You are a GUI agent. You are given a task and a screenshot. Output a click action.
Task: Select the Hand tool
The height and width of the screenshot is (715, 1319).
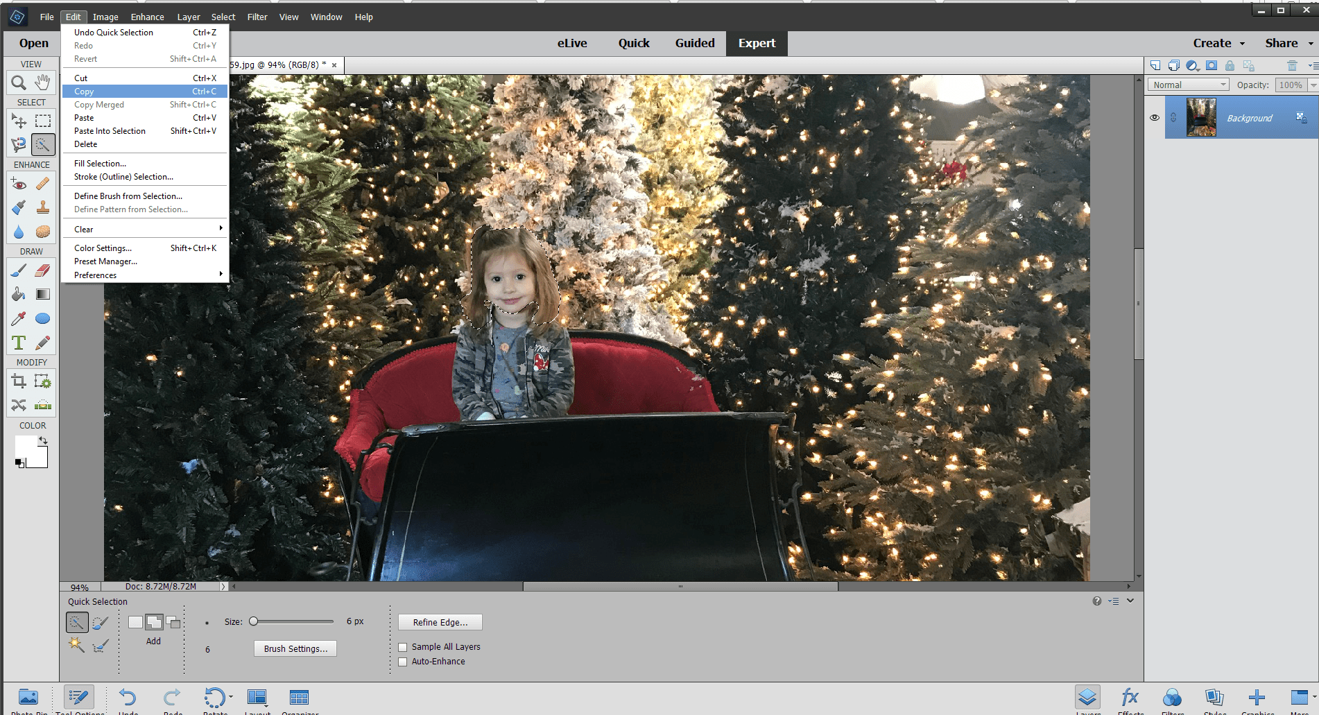(x=43, y=83)
